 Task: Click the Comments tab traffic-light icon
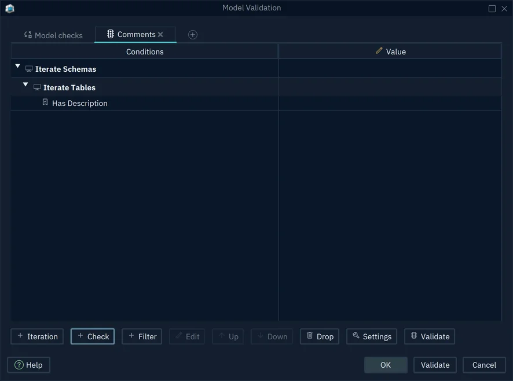click(x=111, y=34)
